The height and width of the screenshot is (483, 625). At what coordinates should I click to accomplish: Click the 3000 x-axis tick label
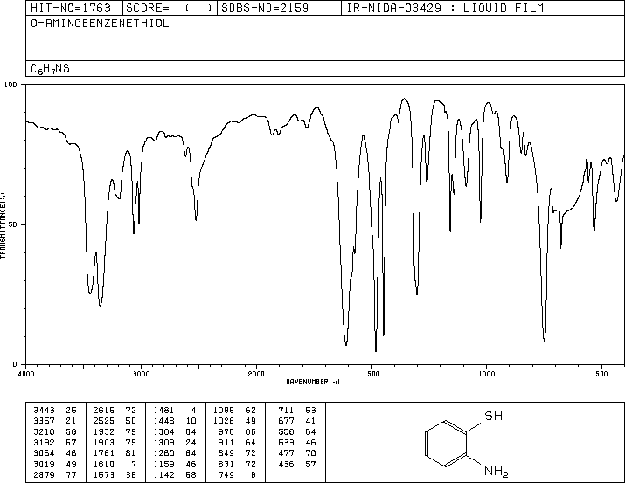tap(141, 374)
